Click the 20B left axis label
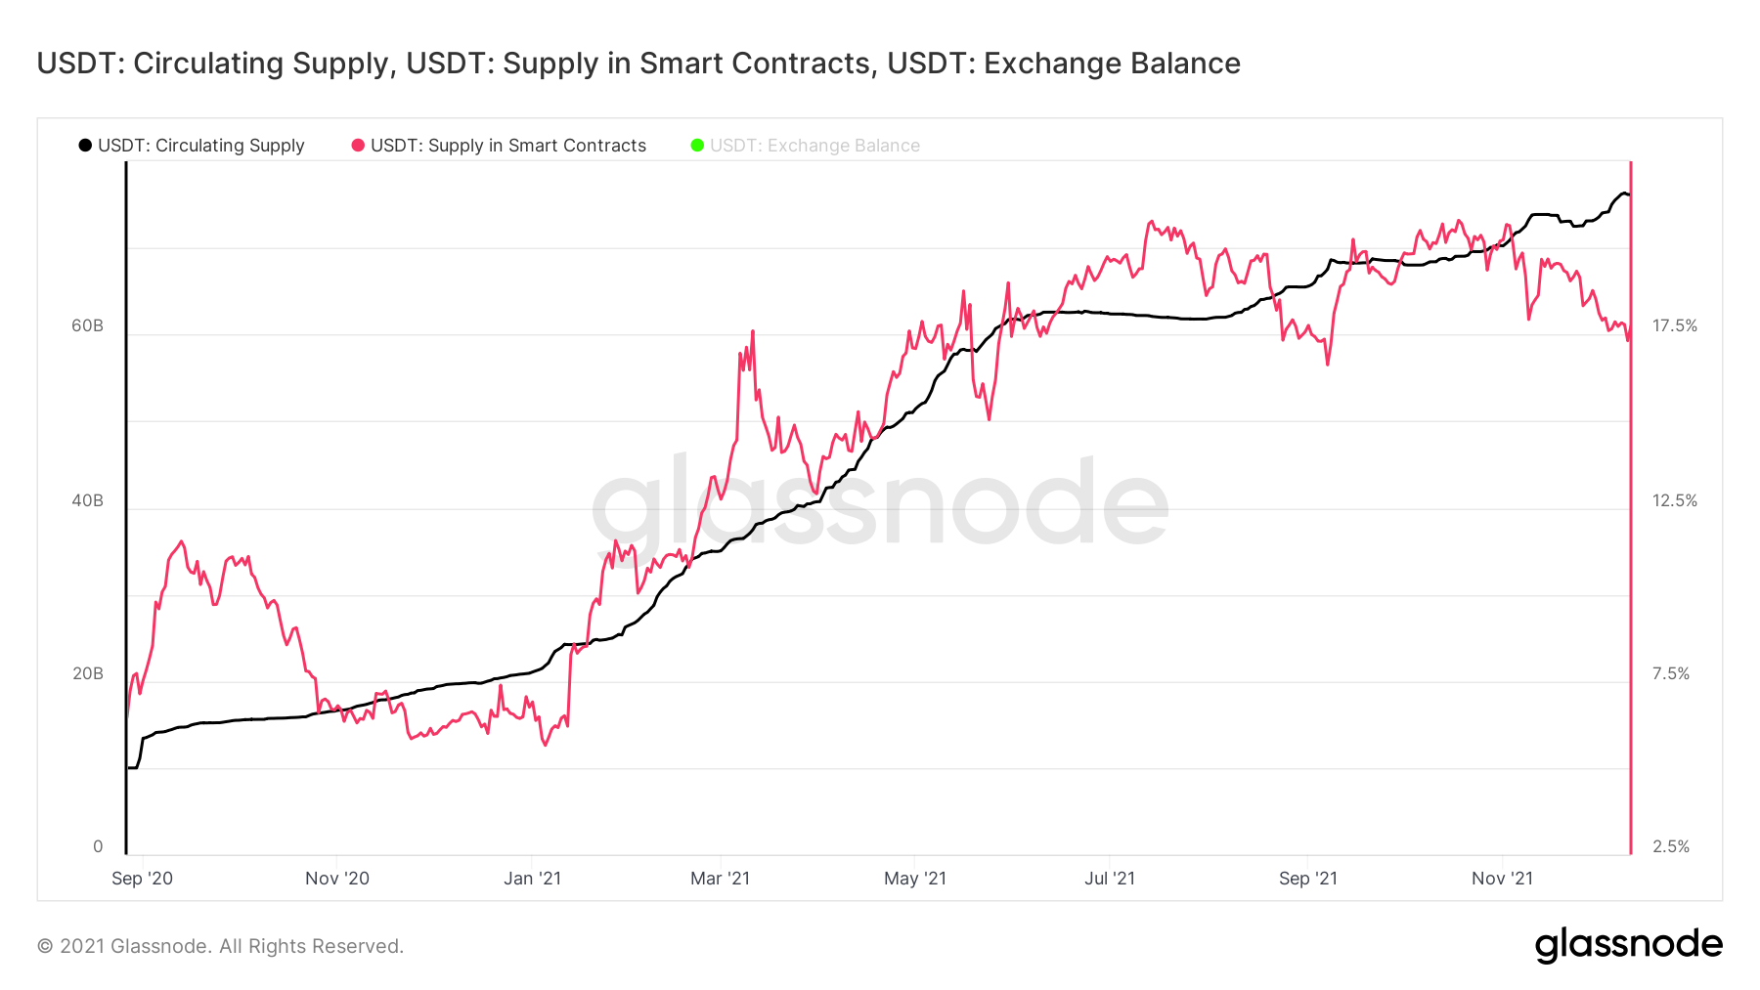Screen dimensions: 1760x990 point(87,673)
